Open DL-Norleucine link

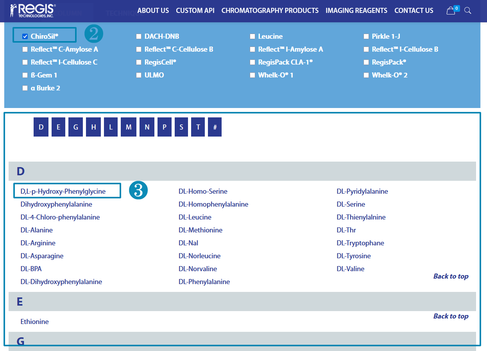click(x=200, y=256)
